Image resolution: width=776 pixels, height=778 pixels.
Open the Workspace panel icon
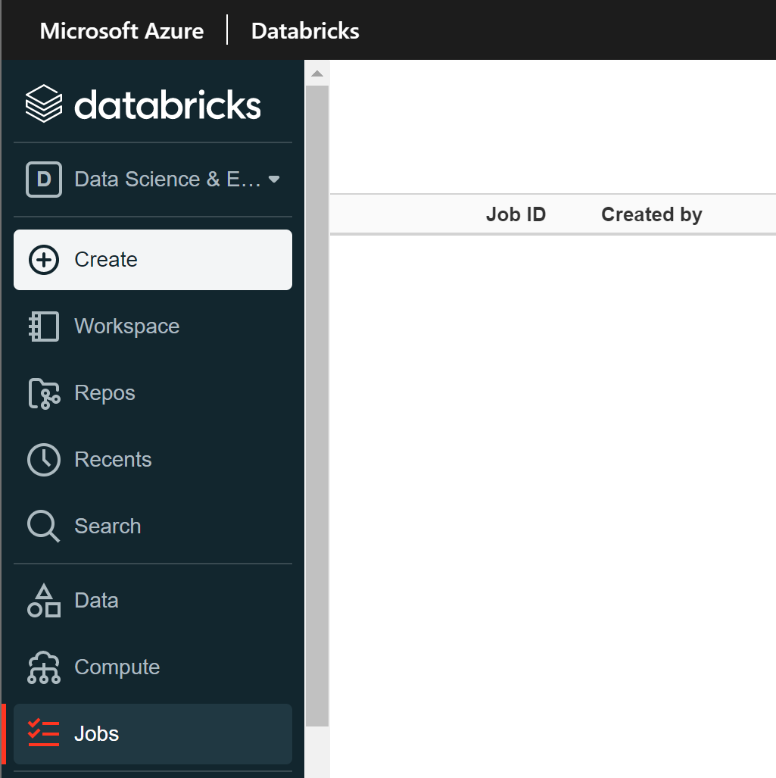(44, 326)
